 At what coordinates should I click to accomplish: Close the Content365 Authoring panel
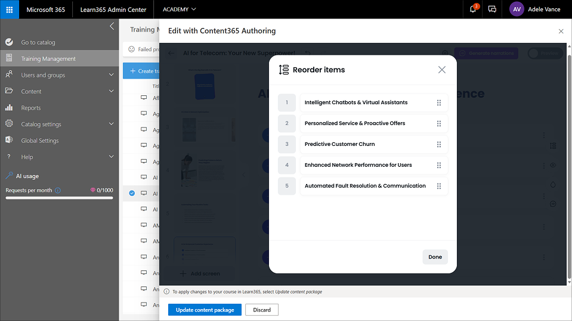[561, 31]
